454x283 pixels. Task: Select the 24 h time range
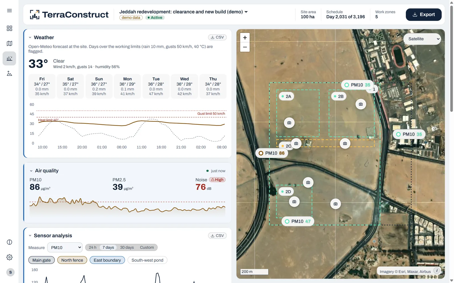(93, 247)
